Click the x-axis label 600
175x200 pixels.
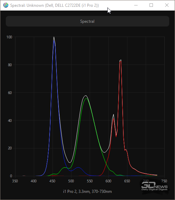(108, 181)
